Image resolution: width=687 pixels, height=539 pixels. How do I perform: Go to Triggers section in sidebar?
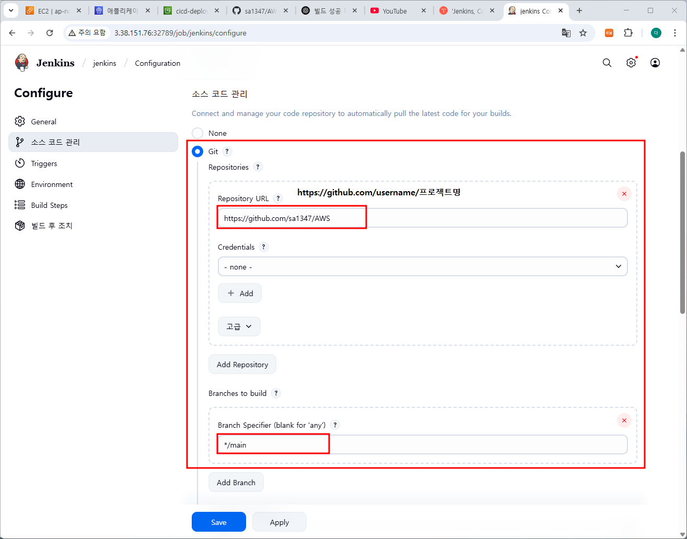(93, 163)
